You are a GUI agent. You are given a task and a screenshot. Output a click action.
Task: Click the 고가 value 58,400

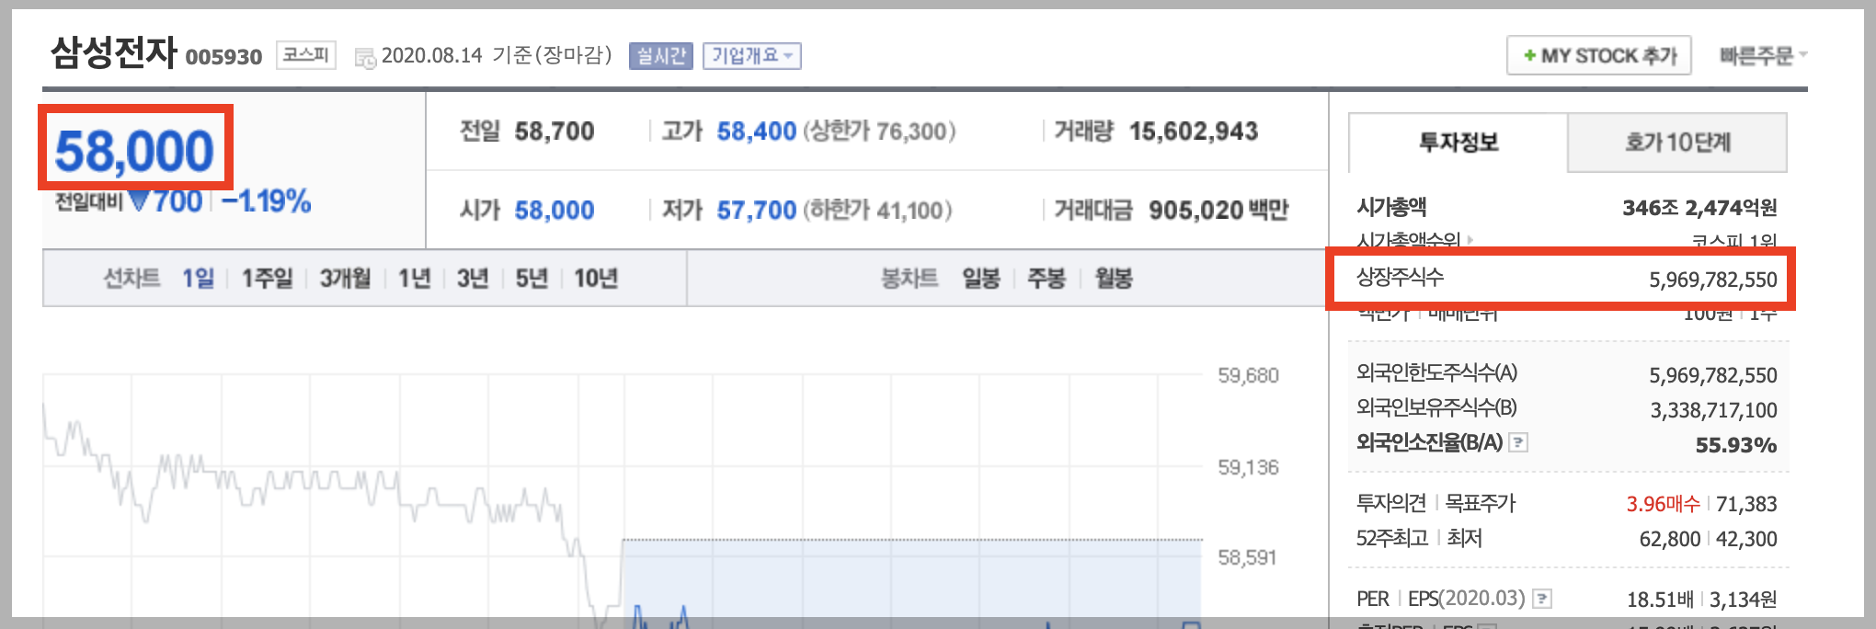[756, 132]
